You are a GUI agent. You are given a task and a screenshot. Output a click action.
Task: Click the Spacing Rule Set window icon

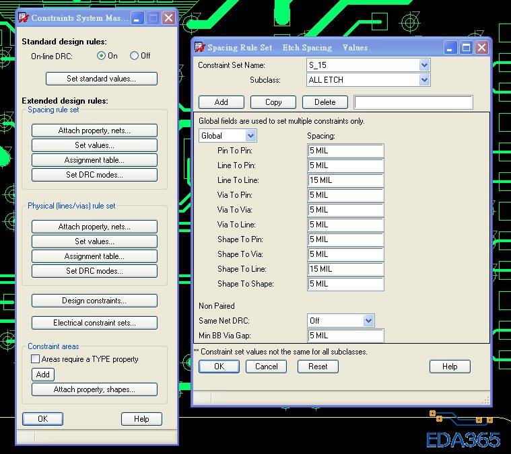click(200, 47)
